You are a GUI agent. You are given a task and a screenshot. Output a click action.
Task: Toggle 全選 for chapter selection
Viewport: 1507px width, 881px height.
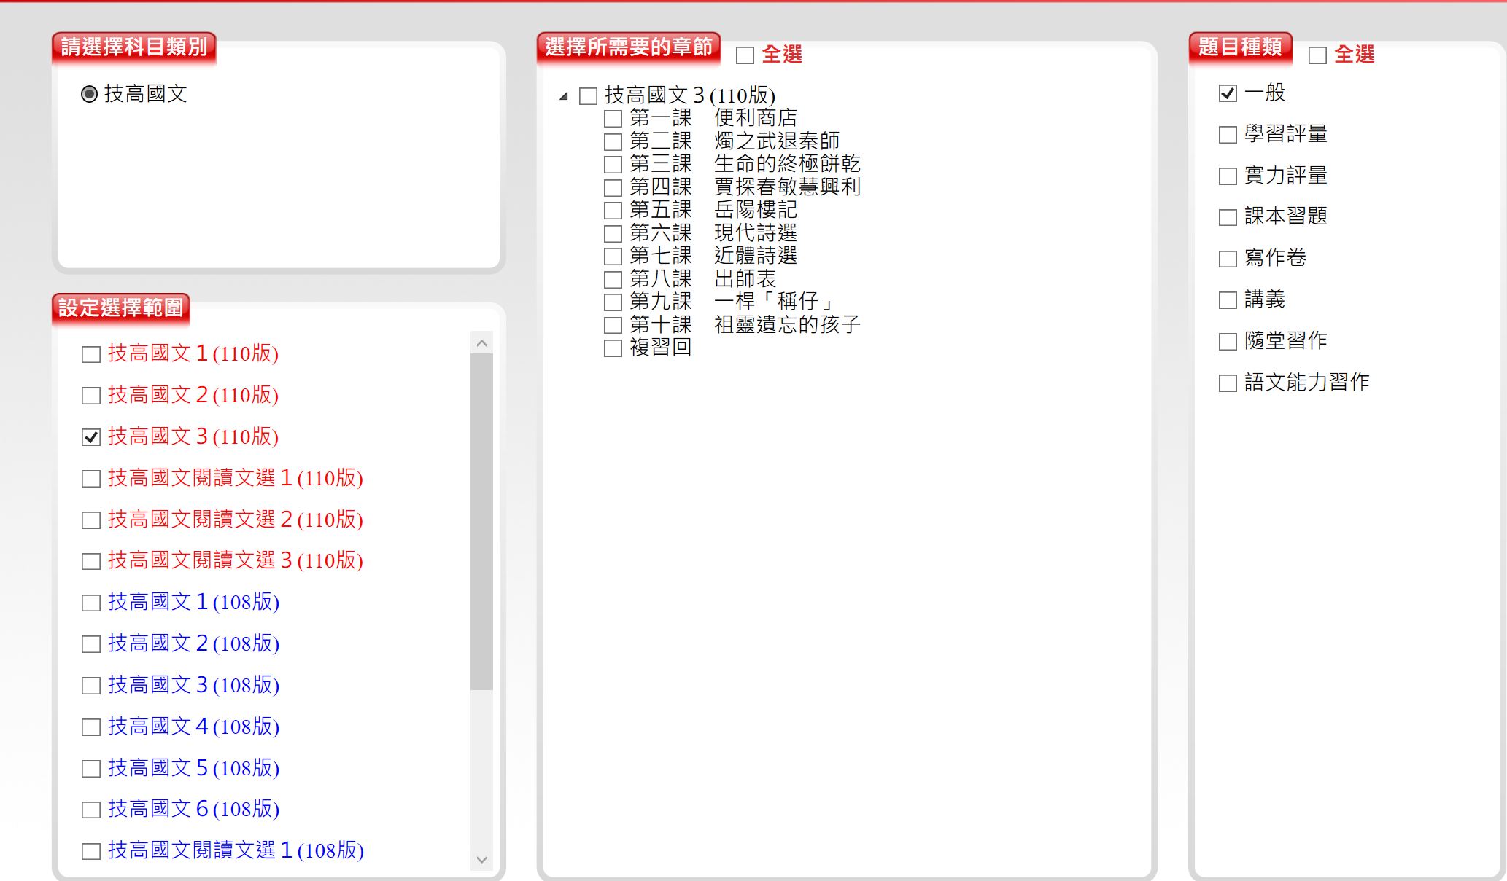point(745,55)
